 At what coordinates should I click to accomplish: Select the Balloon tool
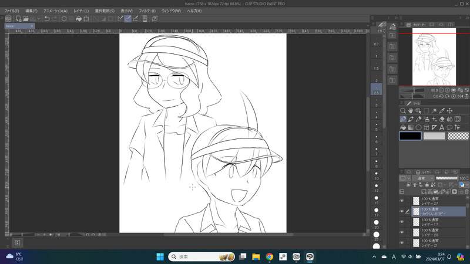click(449, 127)
